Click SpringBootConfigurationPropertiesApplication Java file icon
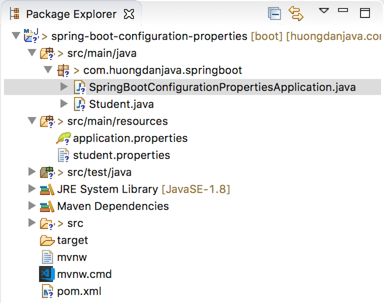Image resolution: width=384 pixels, height=303 pixels. click(80, 87)
